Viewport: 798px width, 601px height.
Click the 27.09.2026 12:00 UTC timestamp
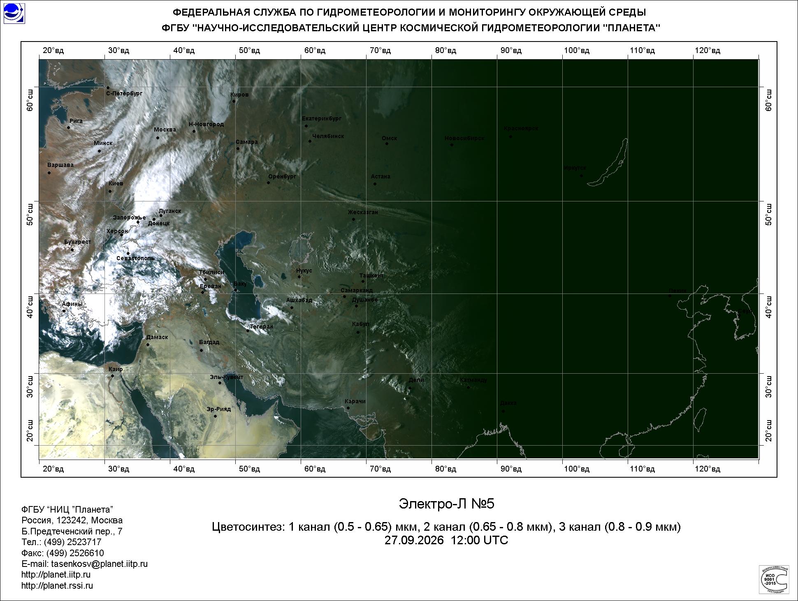(446, 540)
